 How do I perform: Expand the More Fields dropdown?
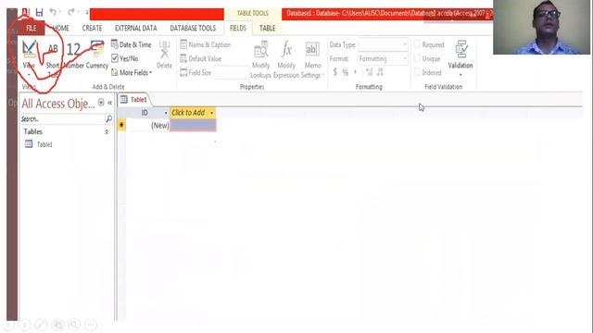point(132,72)
